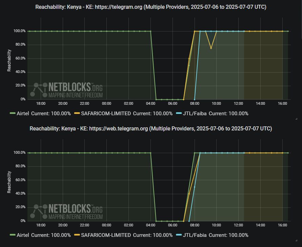Click 04:00 axis label on top chart

[150, 103]
